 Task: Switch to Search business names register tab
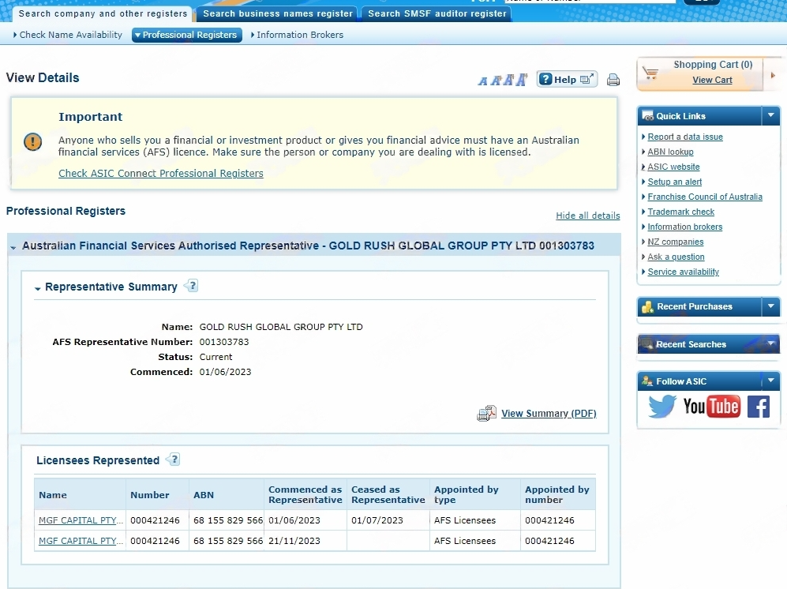(x=278, y=13)
